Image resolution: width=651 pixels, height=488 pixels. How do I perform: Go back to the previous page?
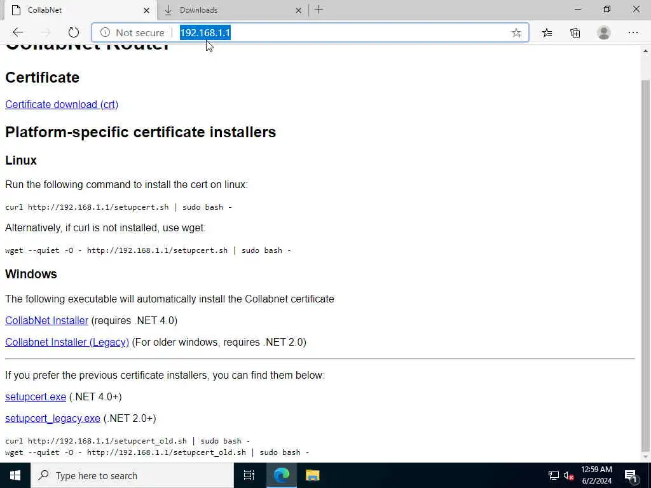[18, 32]
